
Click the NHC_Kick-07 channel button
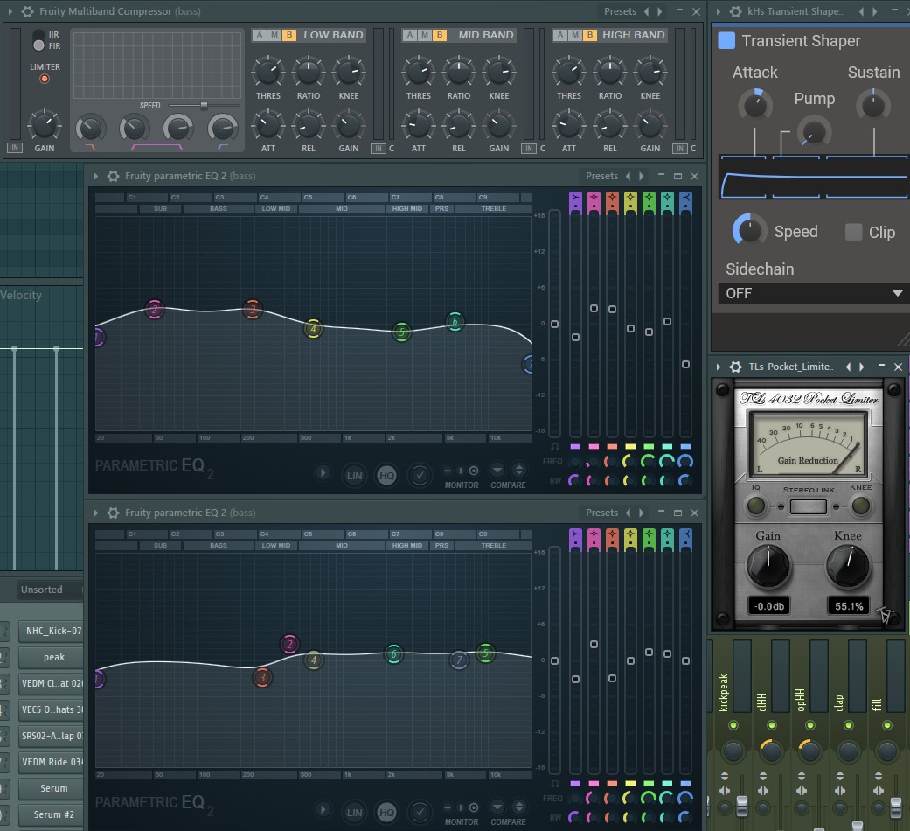(53, 631)
